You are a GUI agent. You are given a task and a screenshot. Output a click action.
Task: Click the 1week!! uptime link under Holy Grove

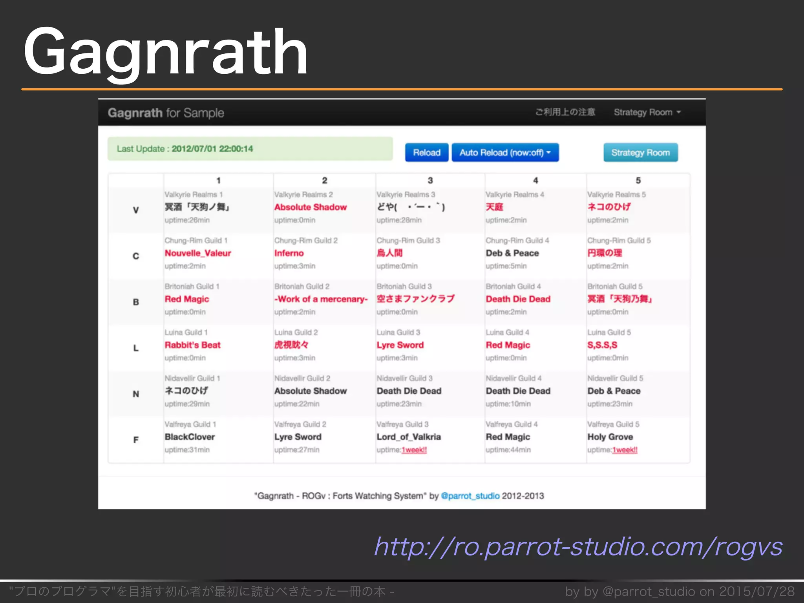pos(625,450)
